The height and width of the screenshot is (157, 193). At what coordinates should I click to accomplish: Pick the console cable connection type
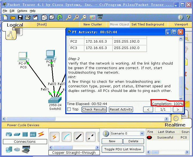pyautogui.click(x=66, y=137)
